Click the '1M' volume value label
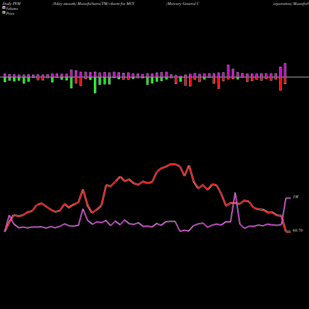 (x=295, y=197)
